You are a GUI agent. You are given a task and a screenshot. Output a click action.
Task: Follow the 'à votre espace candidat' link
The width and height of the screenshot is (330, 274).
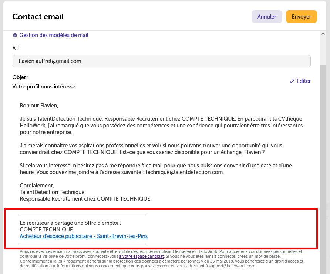[141, 256]
